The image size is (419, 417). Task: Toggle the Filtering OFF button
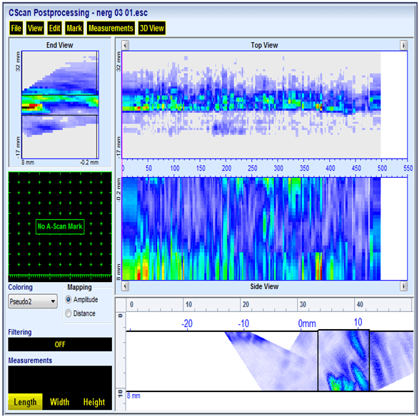pos(60,344)
